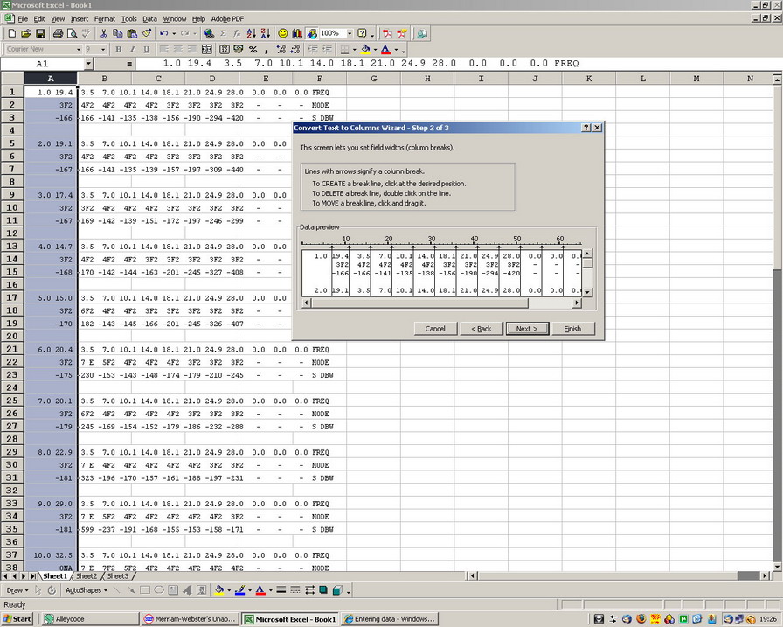Click the Copy icon
This screenshot has width=783, height=627.
[118, 33]
